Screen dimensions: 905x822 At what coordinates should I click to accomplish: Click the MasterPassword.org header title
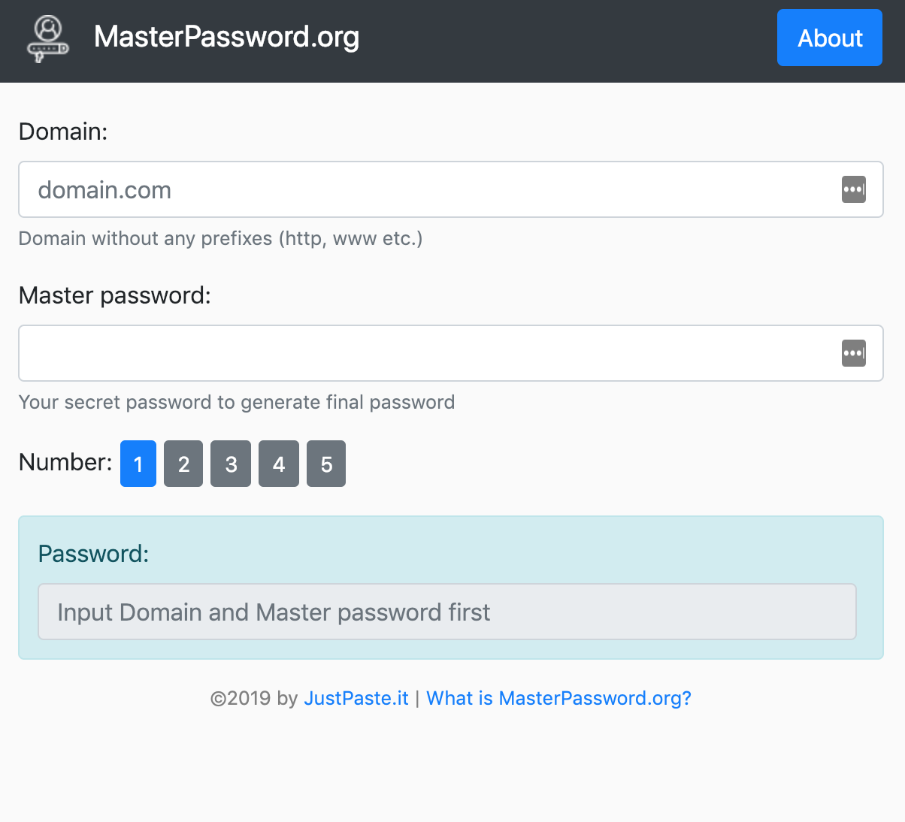[x=226, y=36]
